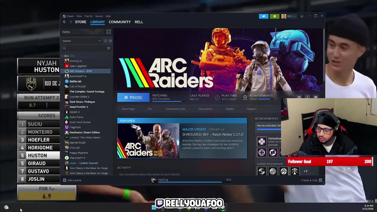Go forward with the right navigation arrow
Image resolution: width=377 pixels, height=212 pixels.
click(71, 22)
